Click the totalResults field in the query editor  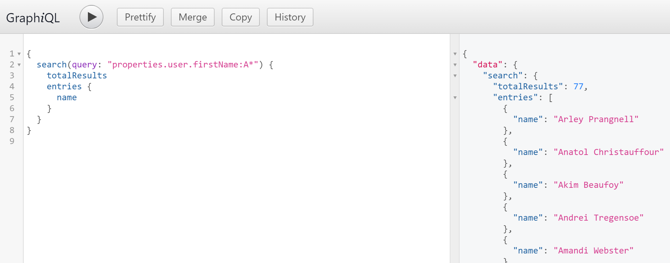tap(77, 76)
